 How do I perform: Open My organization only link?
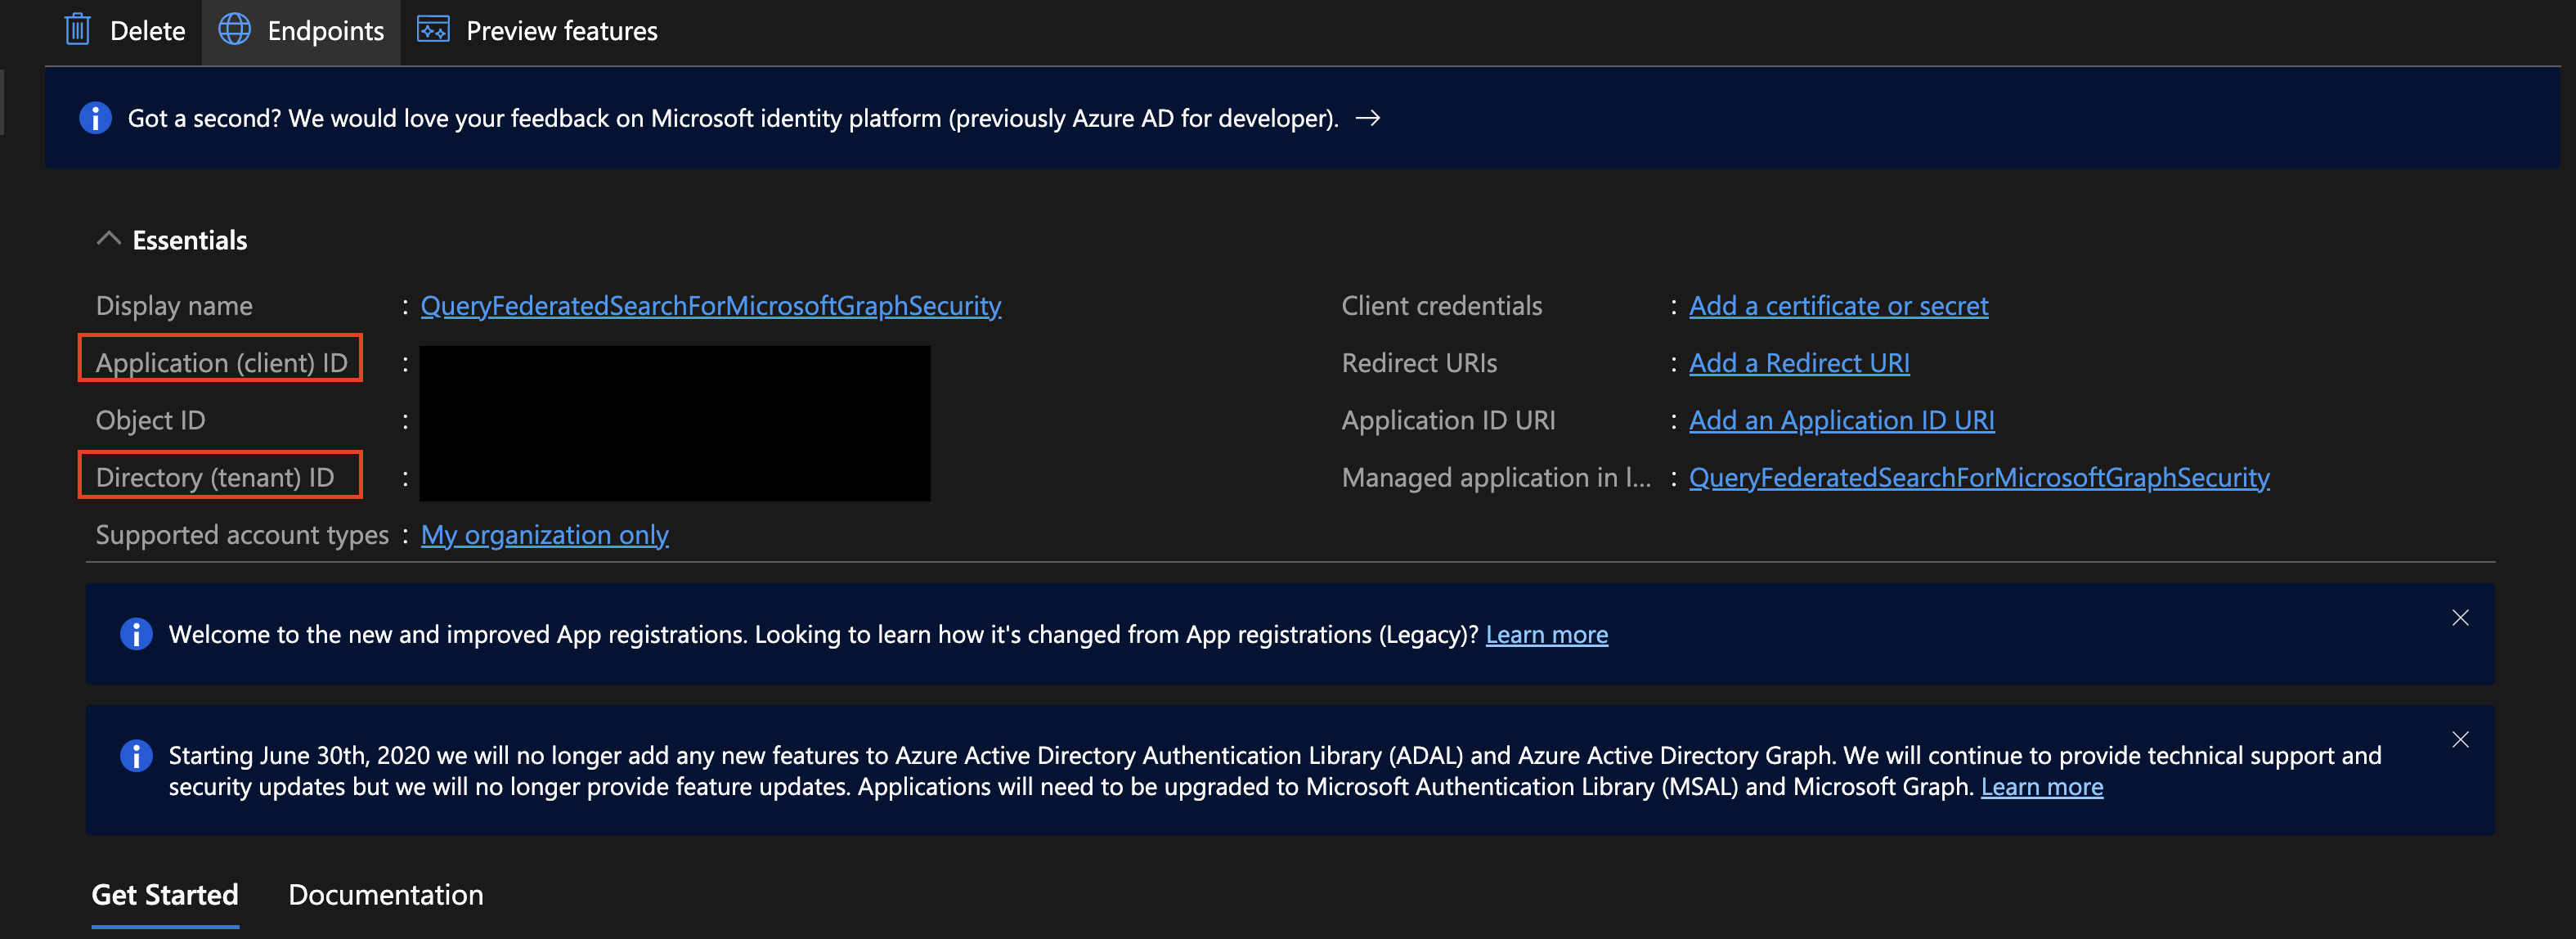coord(545,535)
